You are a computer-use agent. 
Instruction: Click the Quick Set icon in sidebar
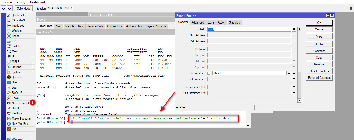[x=9, y=15]
